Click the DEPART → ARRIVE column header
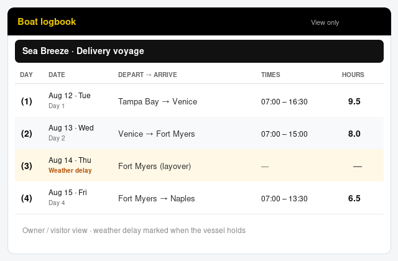The width and height of the screenshot is (398, 261). pyautogui.click(x=147, y=75)
